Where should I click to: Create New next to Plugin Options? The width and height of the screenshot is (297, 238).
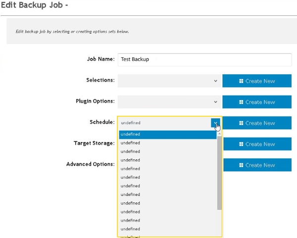click(257, 102)
